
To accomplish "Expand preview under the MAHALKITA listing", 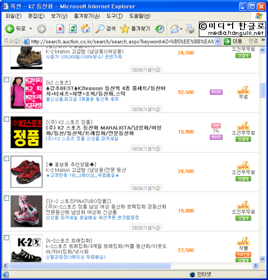I will (x=146, y=149).
